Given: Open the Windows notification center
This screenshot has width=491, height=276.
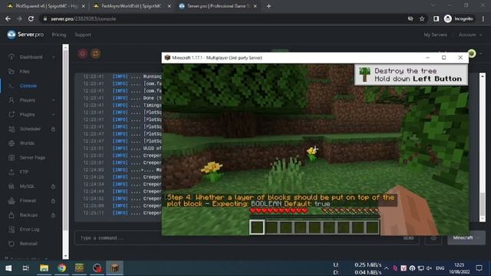Looking at the screenshot, I should 479,268.
